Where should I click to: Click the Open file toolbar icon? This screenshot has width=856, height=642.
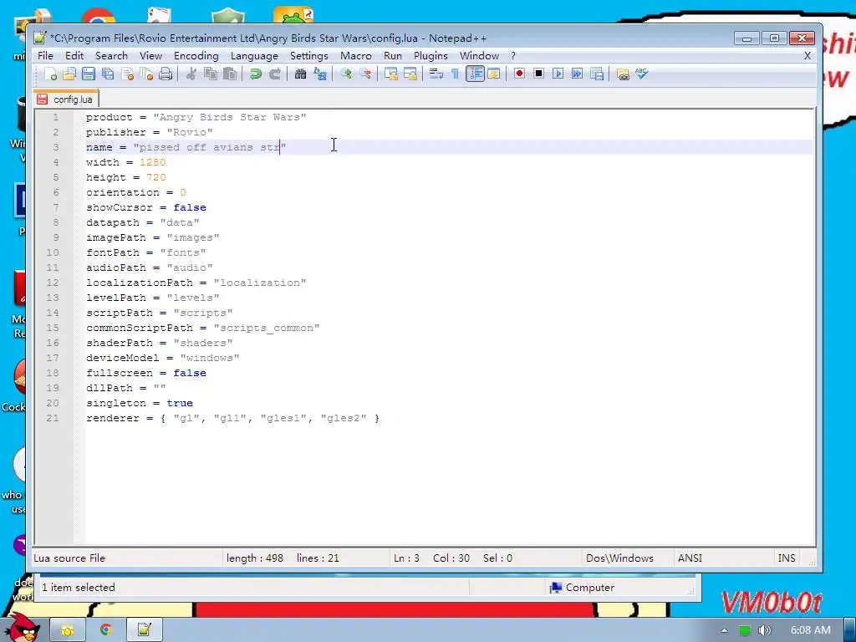(x=69, y=74)
